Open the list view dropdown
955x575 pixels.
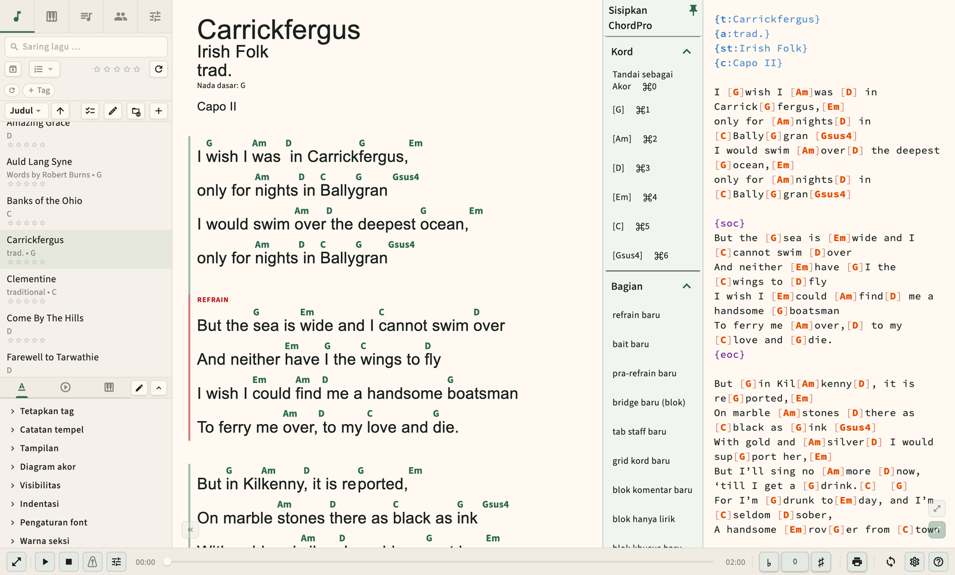coord(44,69)
